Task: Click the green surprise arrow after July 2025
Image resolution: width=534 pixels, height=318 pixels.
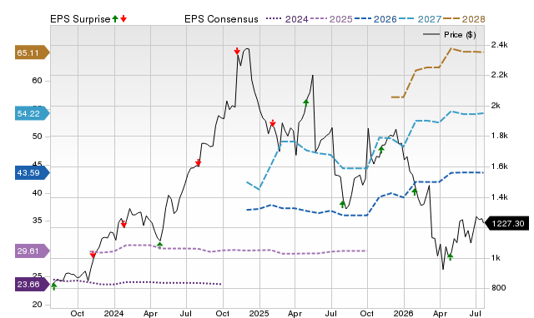Action: 343,204
